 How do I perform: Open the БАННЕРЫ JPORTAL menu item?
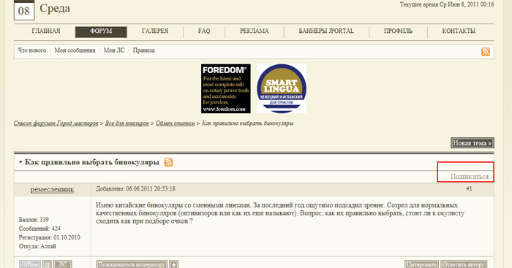pyautogui.click(x=326, y=31)
